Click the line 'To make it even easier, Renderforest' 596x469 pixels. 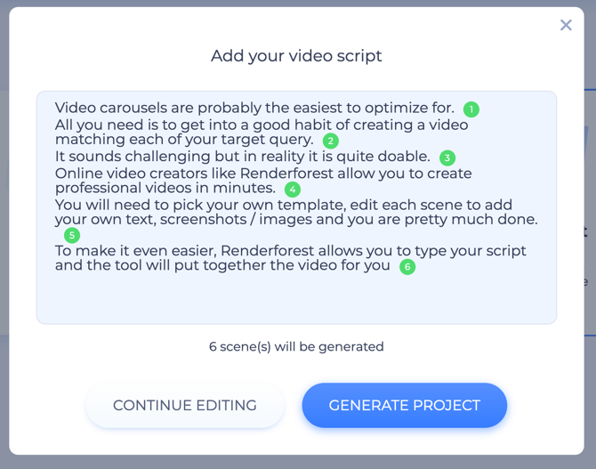click(x=290, y=251)
